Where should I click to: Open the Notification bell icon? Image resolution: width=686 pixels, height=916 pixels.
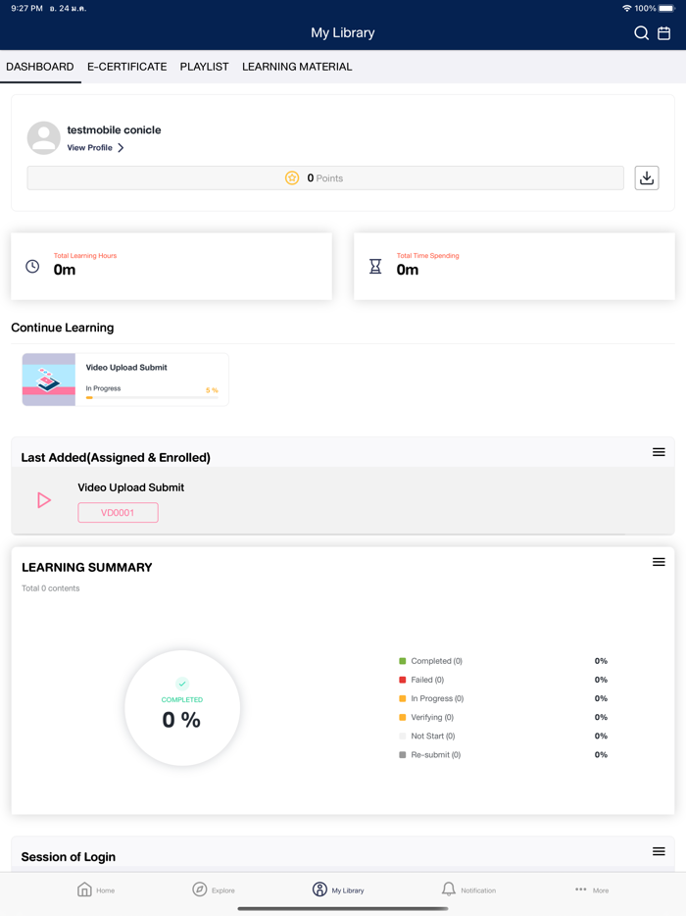(449, 890)
